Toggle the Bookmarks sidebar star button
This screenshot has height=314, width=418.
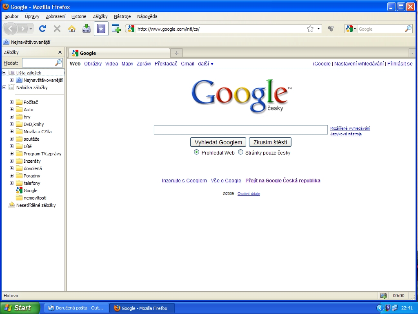coord(101,29)
